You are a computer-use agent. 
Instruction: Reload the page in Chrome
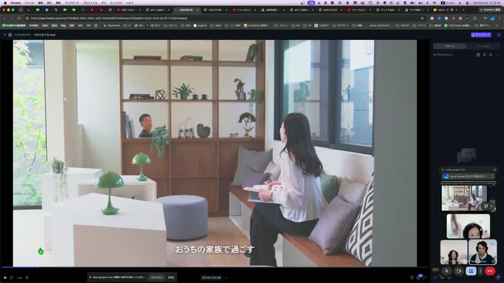coord(19,18)
